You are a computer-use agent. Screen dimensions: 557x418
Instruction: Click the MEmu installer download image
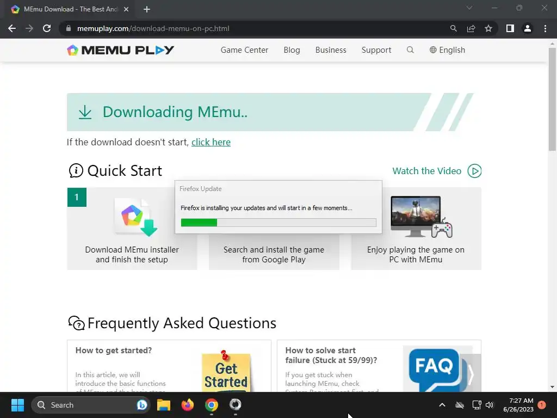(135, 217)
